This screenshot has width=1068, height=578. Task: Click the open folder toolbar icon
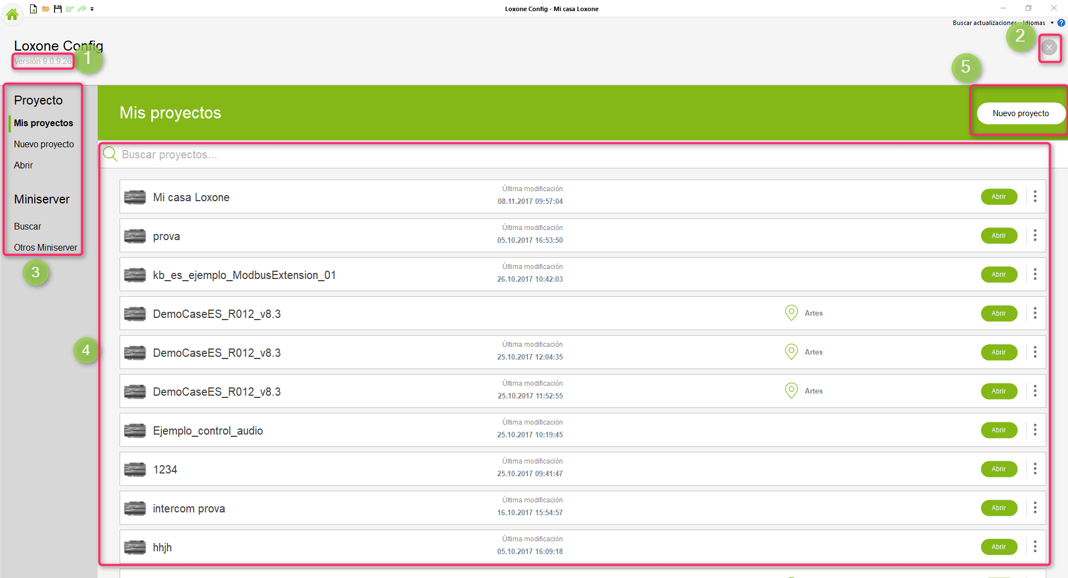coord(46,9)
